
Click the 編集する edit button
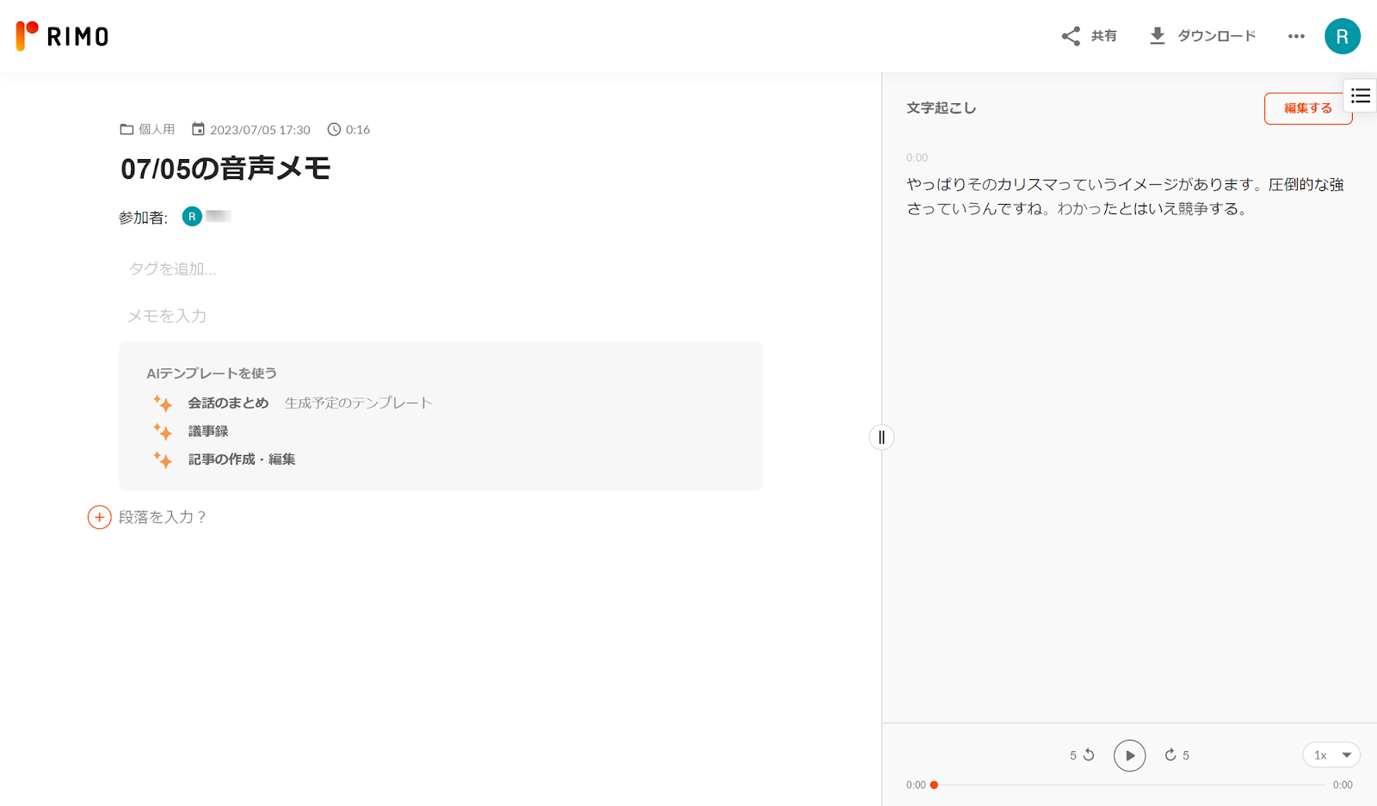(x=1307, y=108)
